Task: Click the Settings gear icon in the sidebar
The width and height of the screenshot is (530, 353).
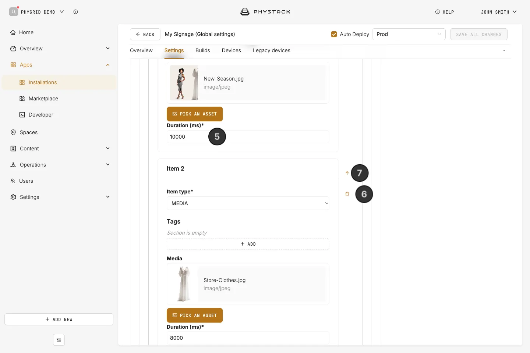Action: click(x=13, y=197)
